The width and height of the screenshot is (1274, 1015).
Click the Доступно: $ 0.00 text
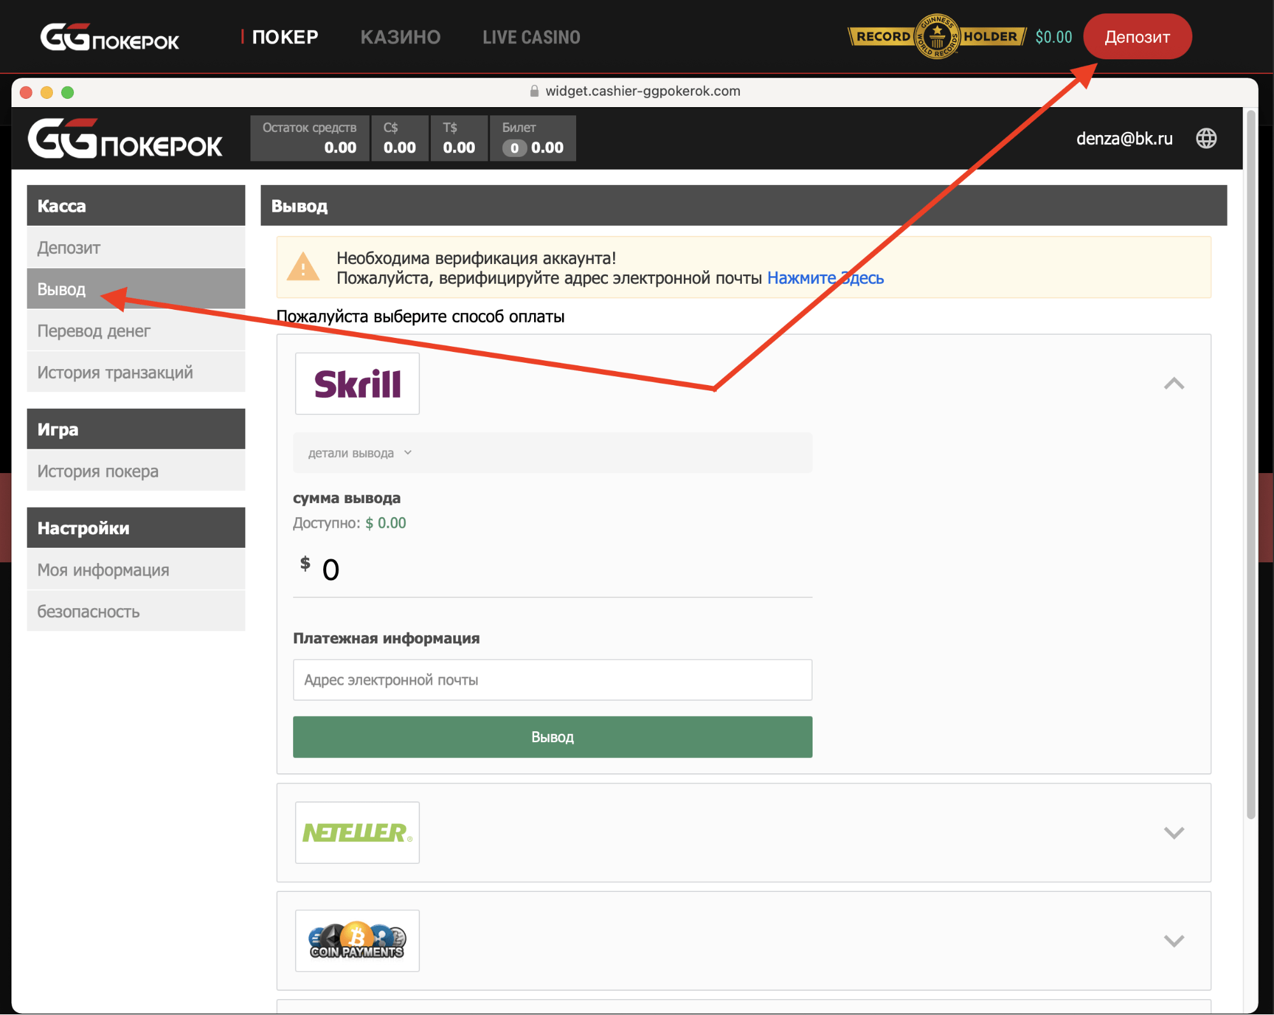tap(349, 523)
